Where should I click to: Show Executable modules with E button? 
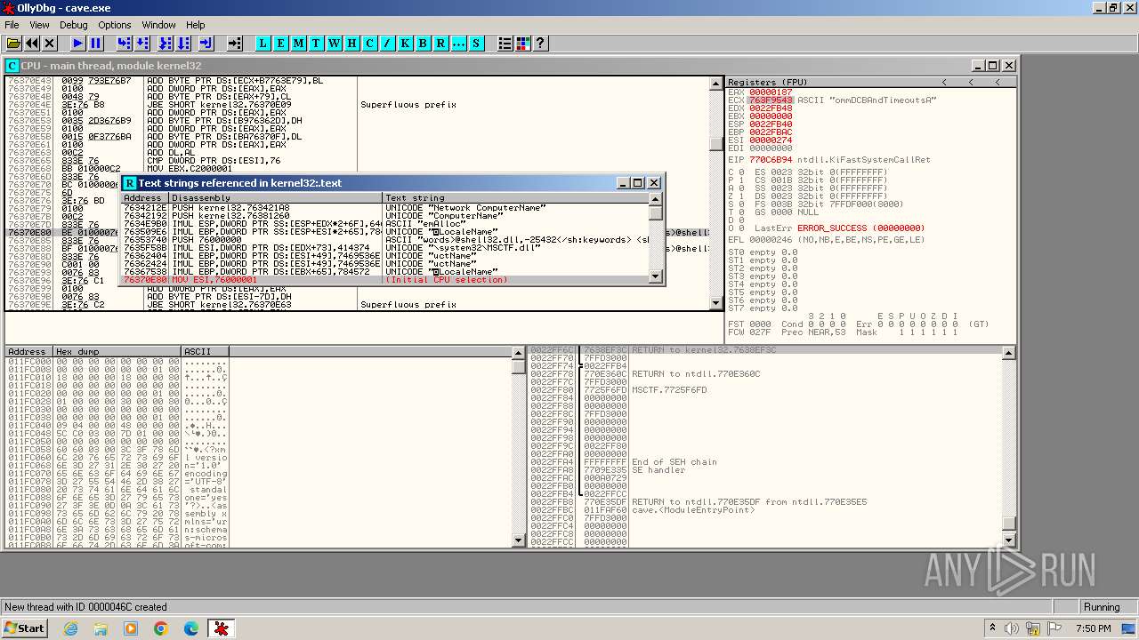[x=280, y=43]
